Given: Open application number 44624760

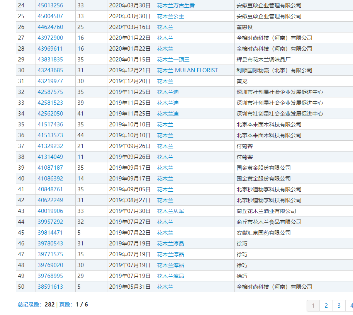Looking at the screenshot, I should coord(50,27).
